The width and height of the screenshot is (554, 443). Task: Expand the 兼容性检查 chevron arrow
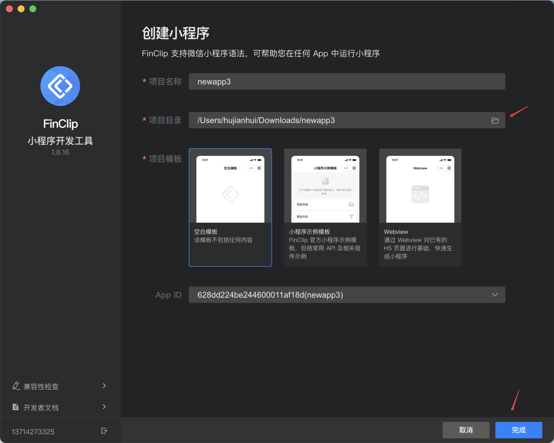(x=104, y=386)
